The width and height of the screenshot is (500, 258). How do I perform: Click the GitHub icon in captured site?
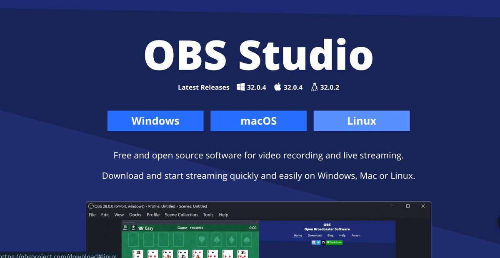pos(323,242)
